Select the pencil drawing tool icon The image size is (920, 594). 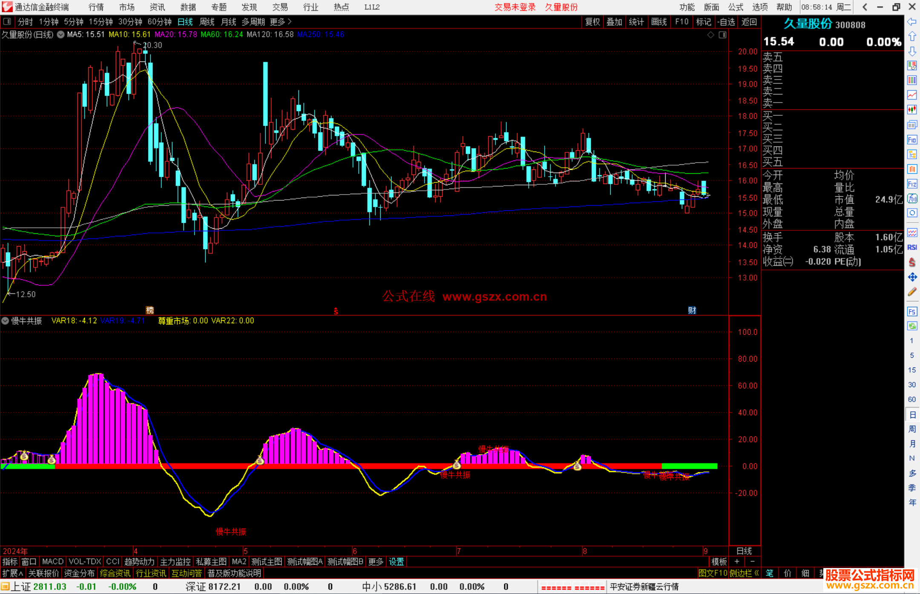[x=912, y=292]
